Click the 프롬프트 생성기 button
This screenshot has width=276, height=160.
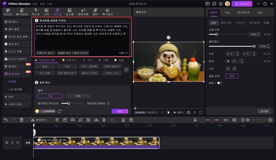click(46, 53)
